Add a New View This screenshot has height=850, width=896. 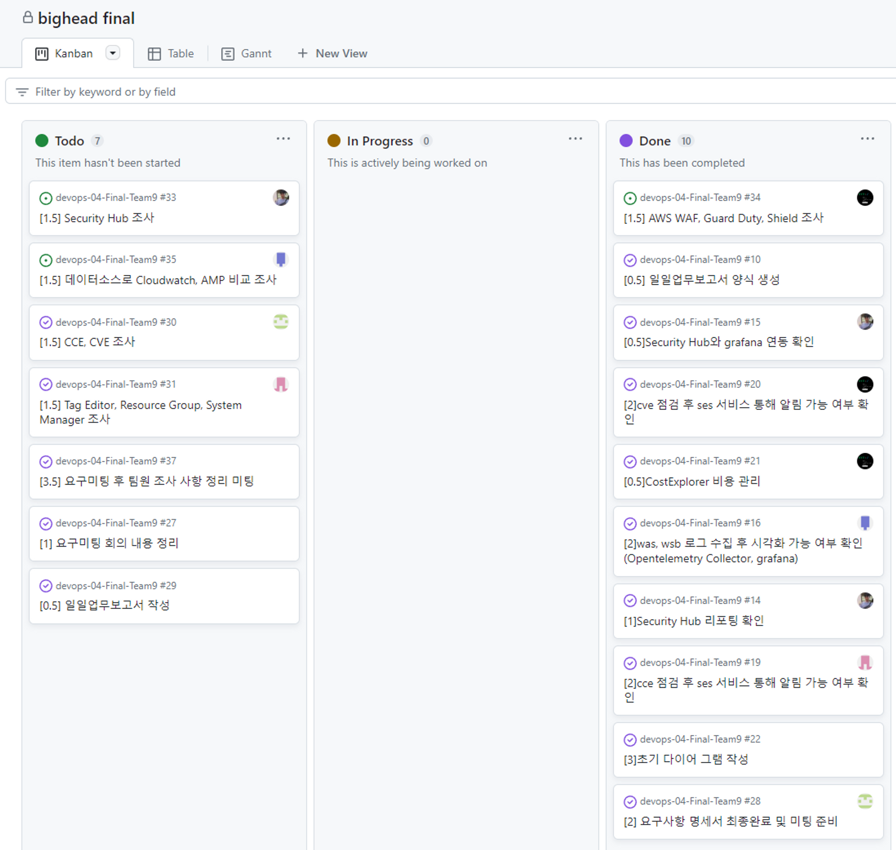point(332,53)
